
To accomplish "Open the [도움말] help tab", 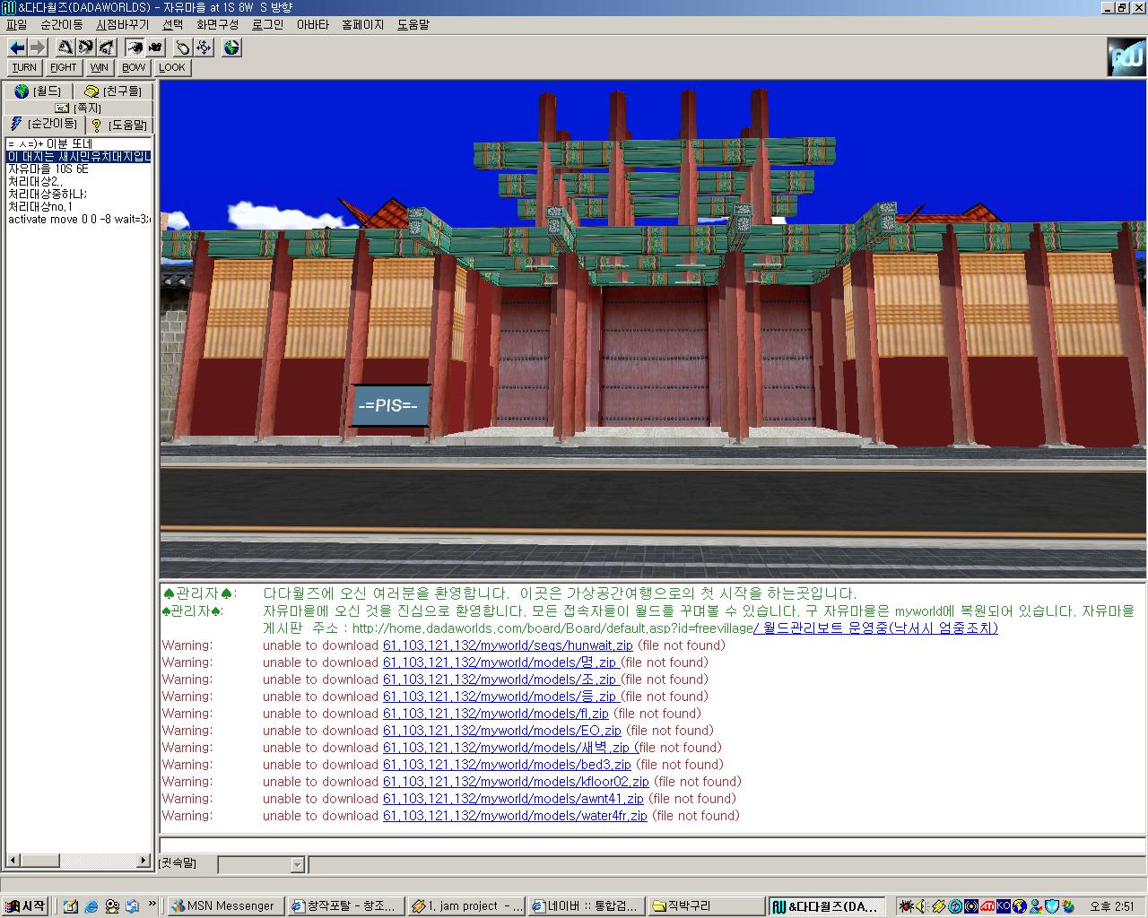I will point(119,125).
